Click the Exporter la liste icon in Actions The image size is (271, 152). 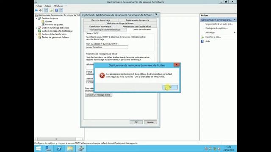202,37
